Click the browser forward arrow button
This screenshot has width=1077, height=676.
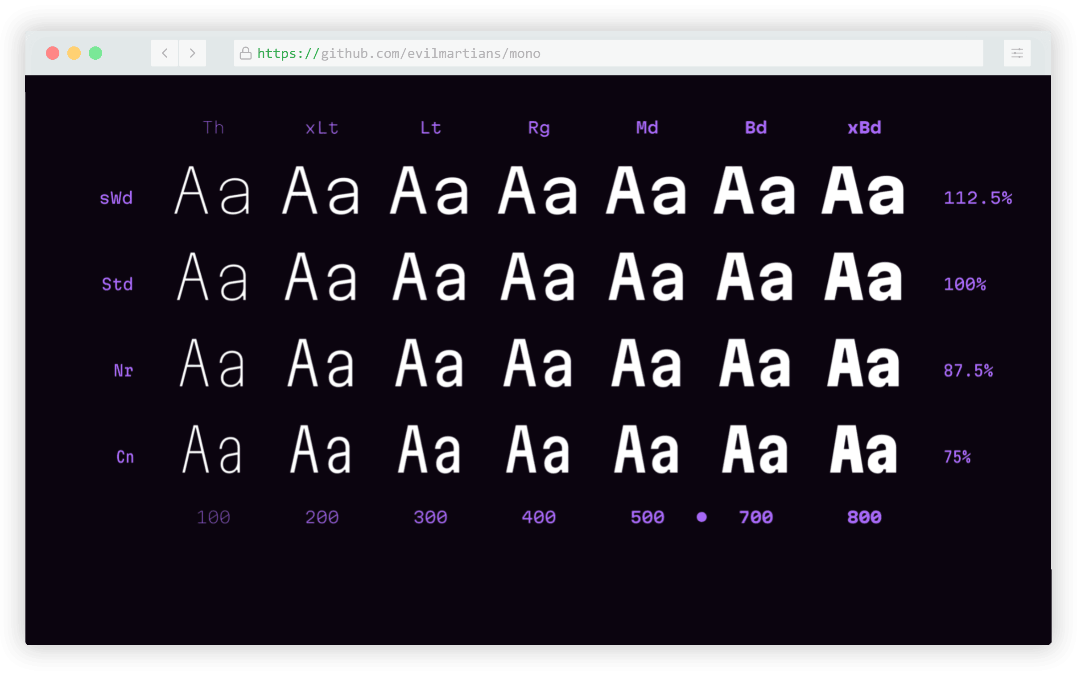tap(192, 53)
